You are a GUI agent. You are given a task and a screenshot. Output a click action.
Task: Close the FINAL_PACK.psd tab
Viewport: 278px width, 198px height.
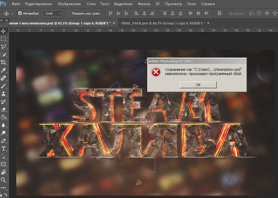click(208, 23)
